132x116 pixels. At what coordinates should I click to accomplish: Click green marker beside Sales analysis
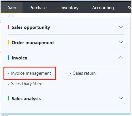(x=8, y=98)
